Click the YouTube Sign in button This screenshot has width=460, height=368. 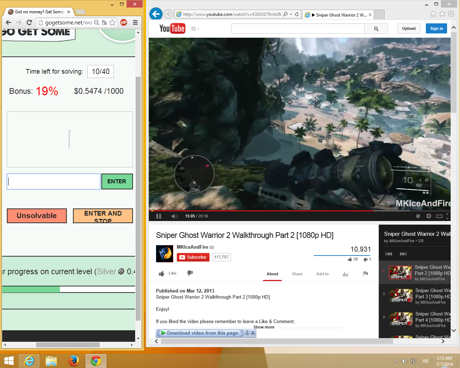436,28
